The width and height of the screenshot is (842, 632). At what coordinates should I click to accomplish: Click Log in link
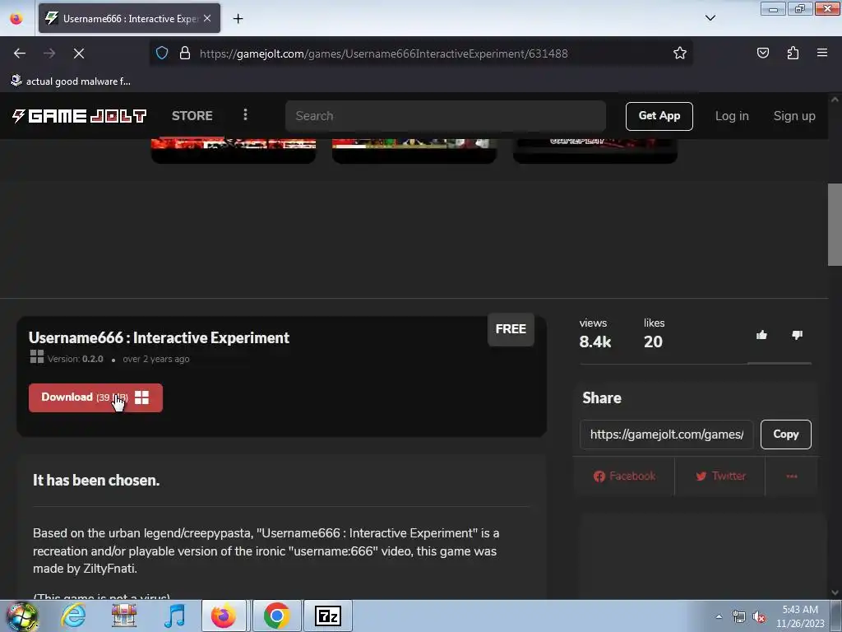pyautogui.click(x=731, y=116)
